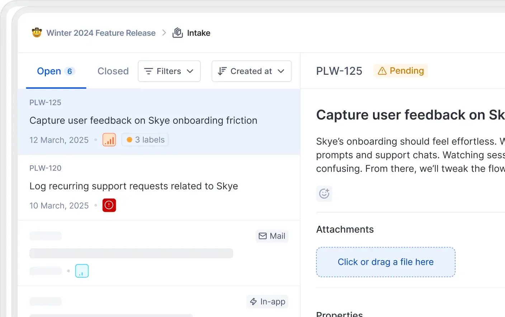Click the In-app source badge
The image size is (505, 317).
click(267, 302)
